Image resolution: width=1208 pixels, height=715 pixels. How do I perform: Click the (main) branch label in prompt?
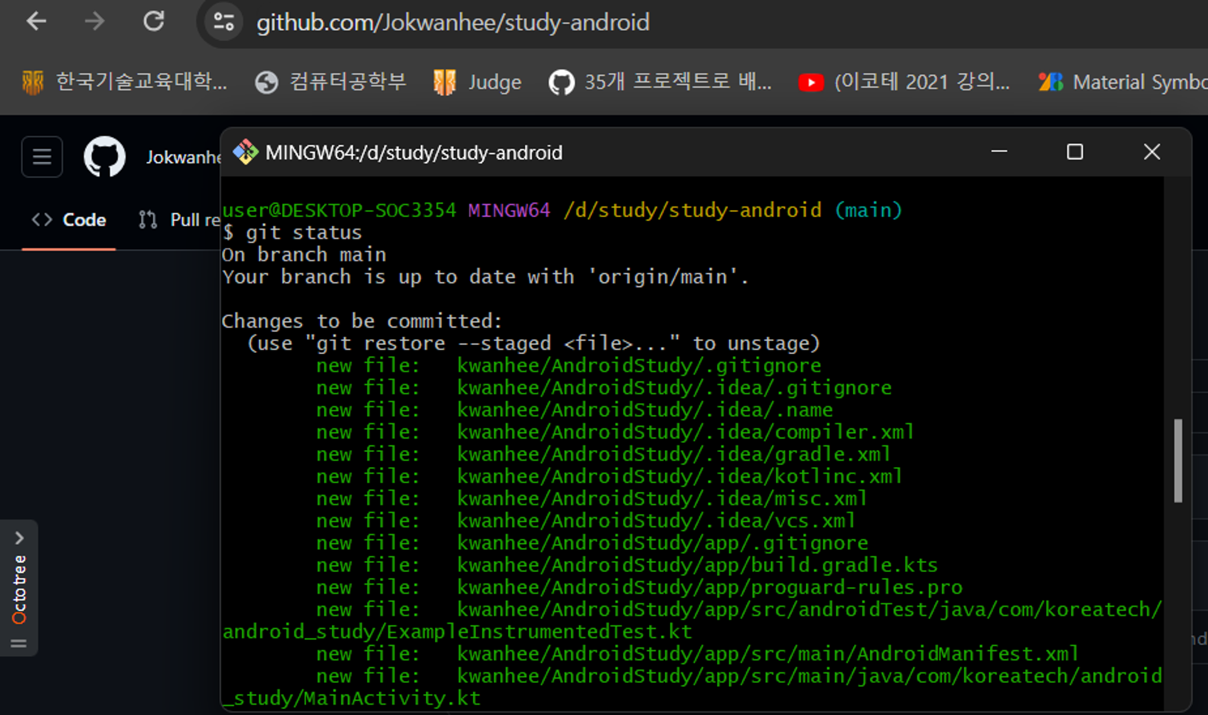click(x=869, y=210)
